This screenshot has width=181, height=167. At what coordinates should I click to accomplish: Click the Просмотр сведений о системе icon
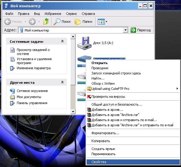[x=12, y=50]
